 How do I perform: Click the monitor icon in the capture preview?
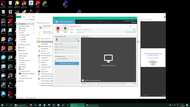coord(108,58)
